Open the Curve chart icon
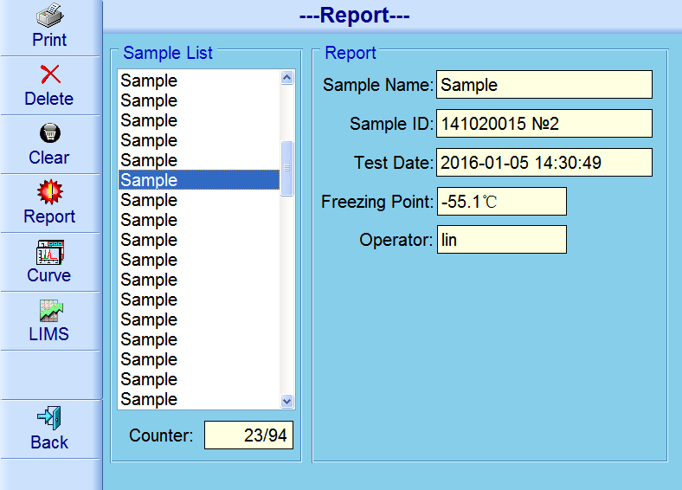Viewport: 682px width, 490px height. pos(50,252)
